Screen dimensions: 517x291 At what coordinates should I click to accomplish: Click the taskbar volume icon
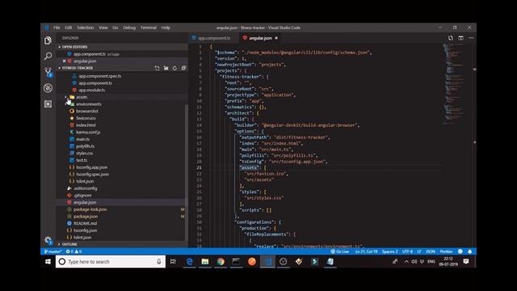click(414, 262)
